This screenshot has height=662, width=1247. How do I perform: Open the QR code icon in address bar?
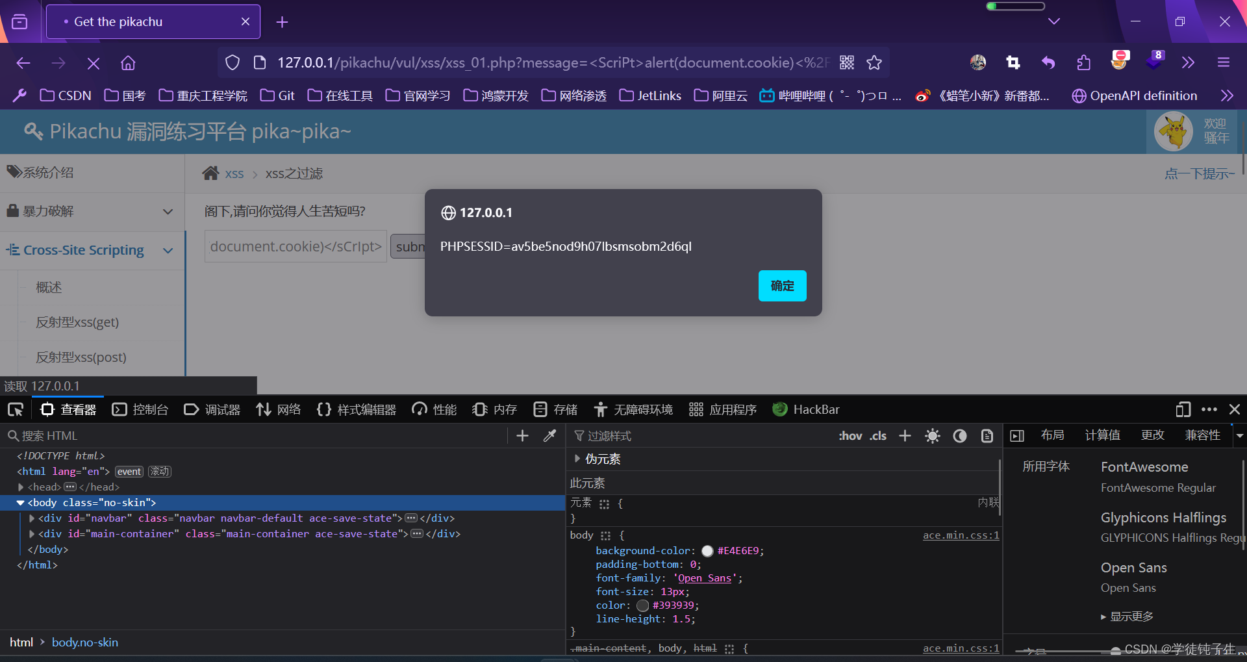[x=847, y=62]
